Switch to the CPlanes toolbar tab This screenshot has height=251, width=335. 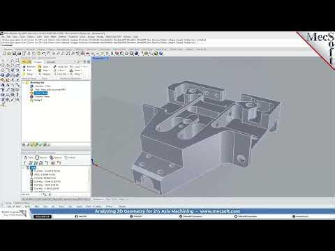click(19, 50)
